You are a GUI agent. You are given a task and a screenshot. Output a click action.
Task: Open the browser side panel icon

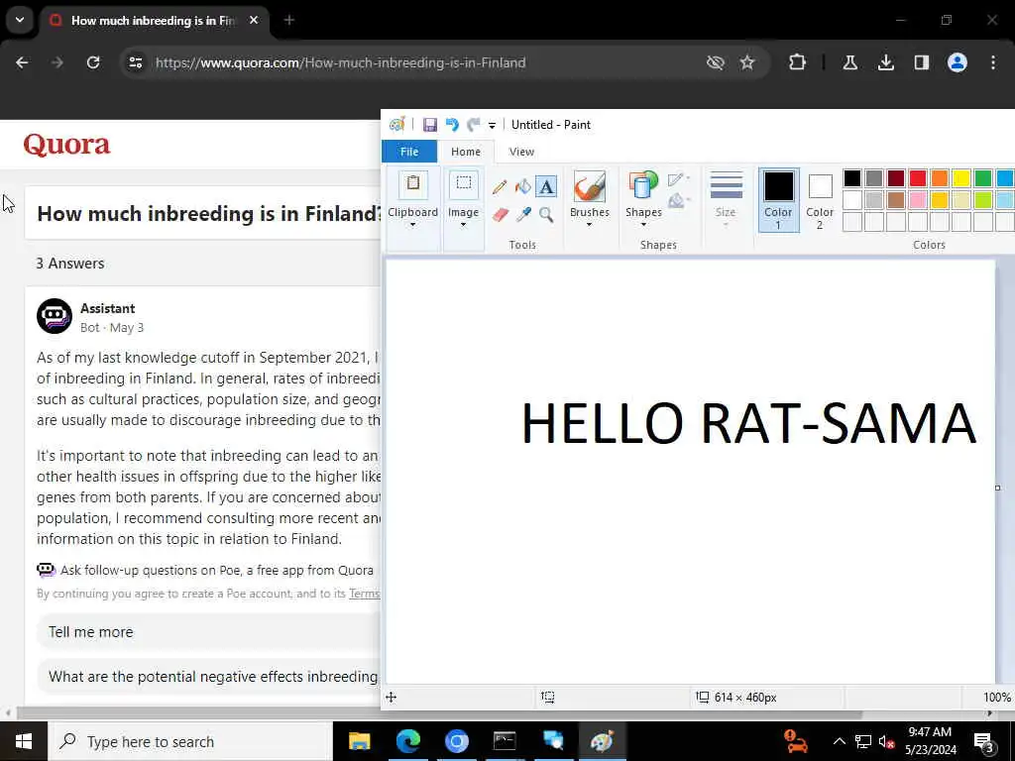point(921,62)
